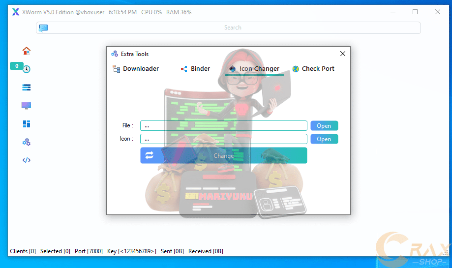This screenshot has width=452, height=268.
Task: Focus the Search bar at the top
Action: (232, 28)
